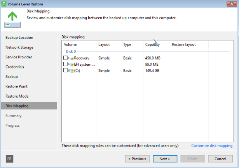Select the Disk Mapping step
This screenshot has width=239, height=168.
point(29,106)
